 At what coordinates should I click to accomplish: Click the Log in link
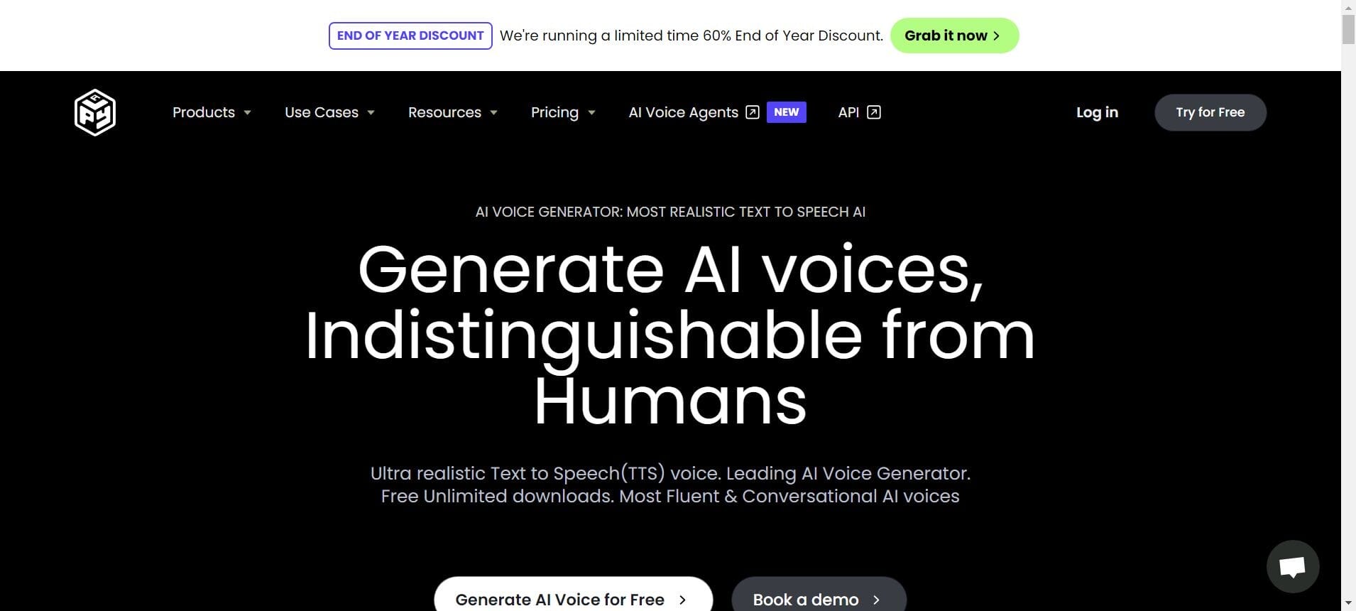point(1097,112)
